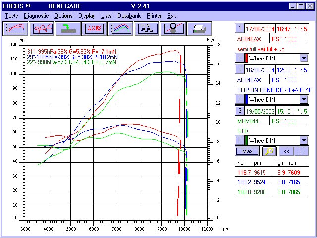This screenshot has width=317, height=238.
Task: Click the Exit menu item
Action: click(172, 16)
